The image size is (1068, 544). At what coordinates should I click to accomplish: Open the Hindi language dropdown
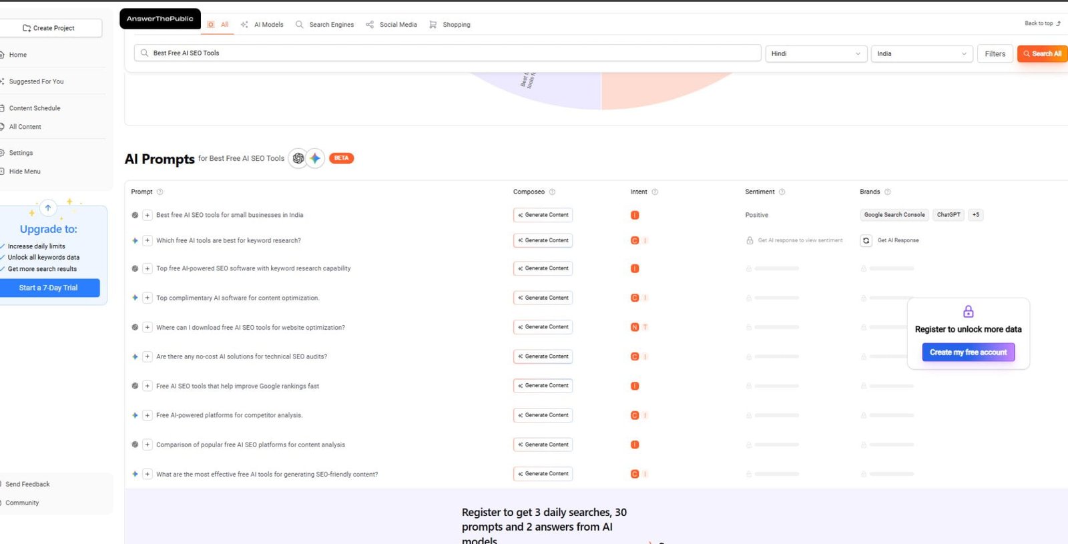click(816, 53)
